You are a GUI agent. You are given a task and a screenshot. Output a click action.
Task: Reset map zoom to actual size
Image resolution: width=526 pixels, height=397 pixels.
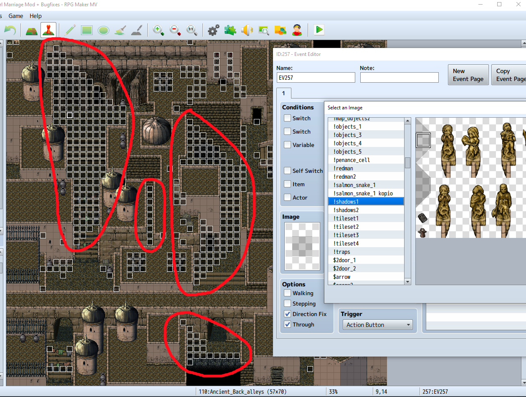tap(192, 30)
